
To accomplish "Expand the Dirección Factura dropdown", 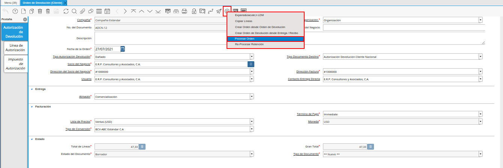I will click(x=480, y=72).
